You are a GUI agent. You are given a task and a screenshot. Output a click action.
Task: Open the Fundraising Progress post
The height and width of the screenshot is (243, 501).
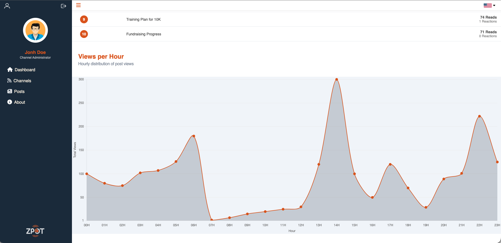click(x=144, y=34)
